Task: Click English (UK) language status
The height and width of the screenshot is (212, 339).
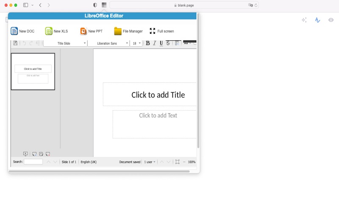Action: click(89, 162)
